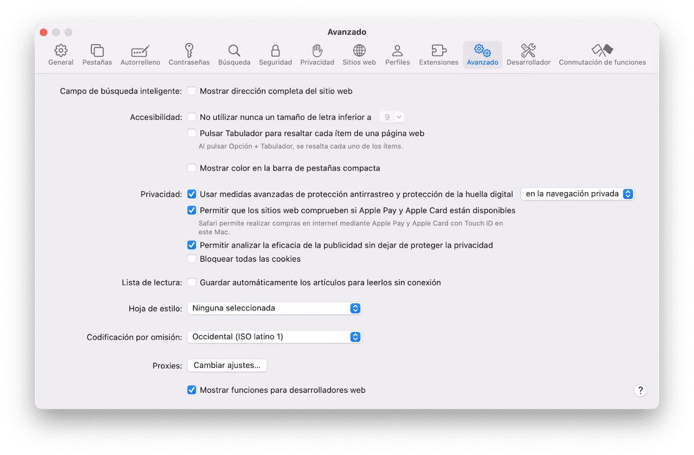Check Bloquear todas las cookies
694x455 pixels.
tap(192, 259)
